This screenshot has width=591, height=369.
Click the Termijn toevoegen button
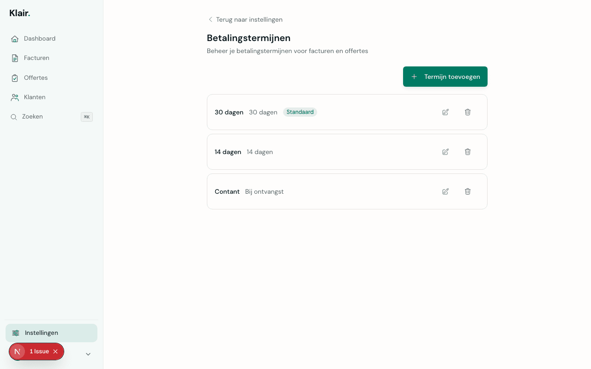pyautogui.click(x=445, y=77)
